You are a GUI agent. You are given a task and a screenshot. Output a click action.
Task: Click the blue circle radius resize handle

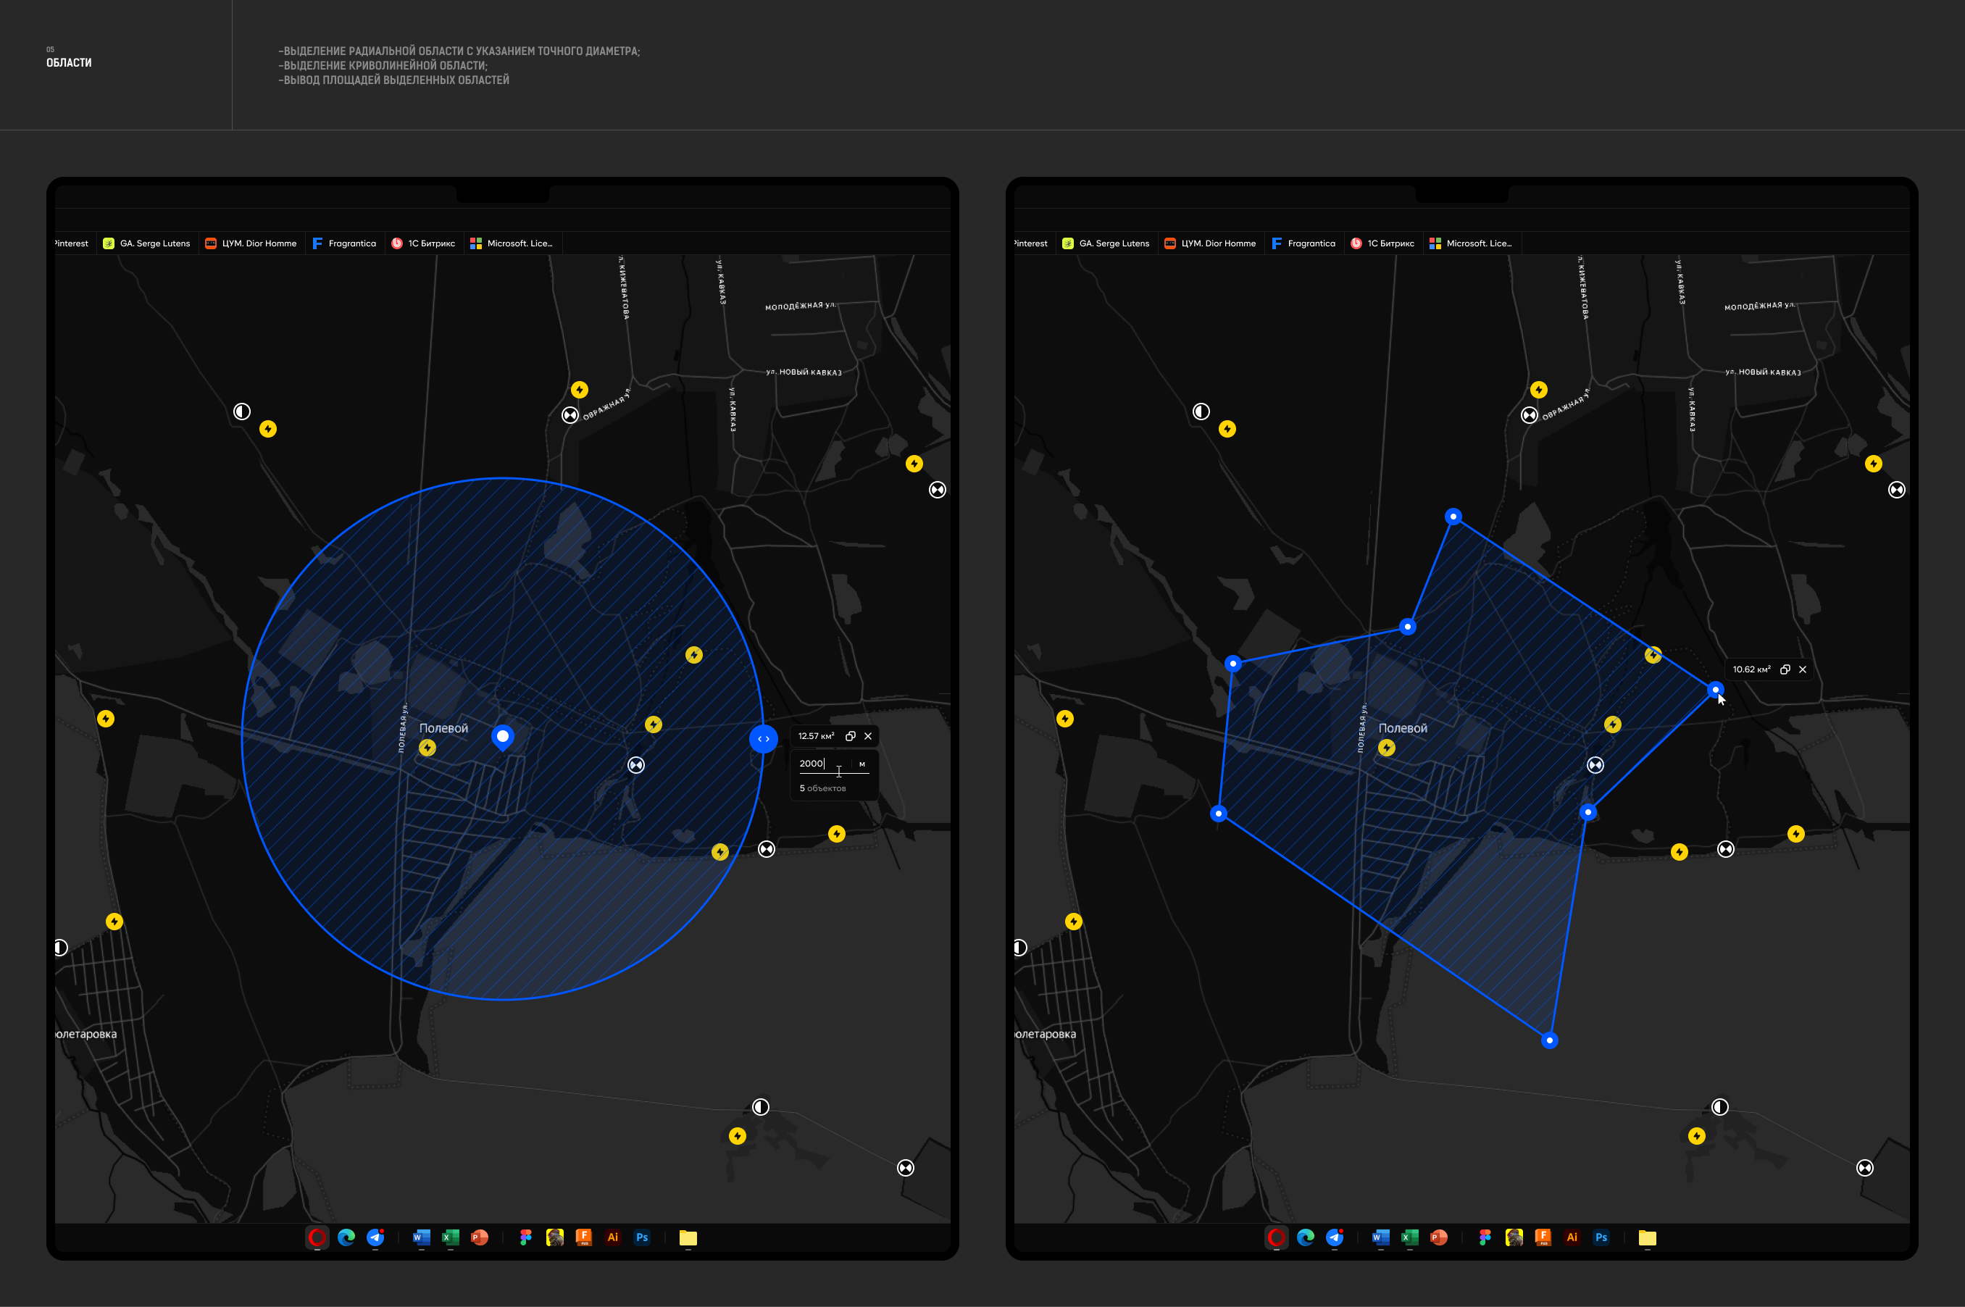(763, 738)
